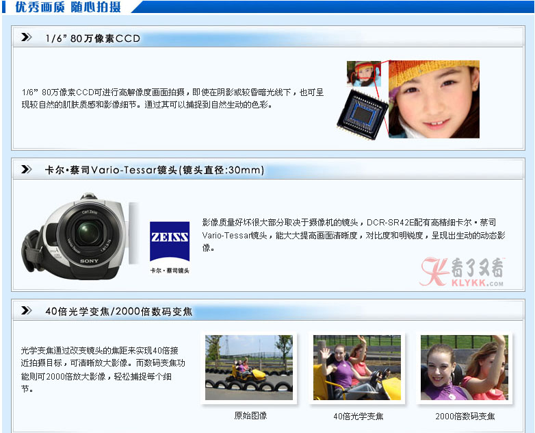Open the 原始图像 go-kart photo
Viewport: 535px width, 433px height.
(249, 367)
